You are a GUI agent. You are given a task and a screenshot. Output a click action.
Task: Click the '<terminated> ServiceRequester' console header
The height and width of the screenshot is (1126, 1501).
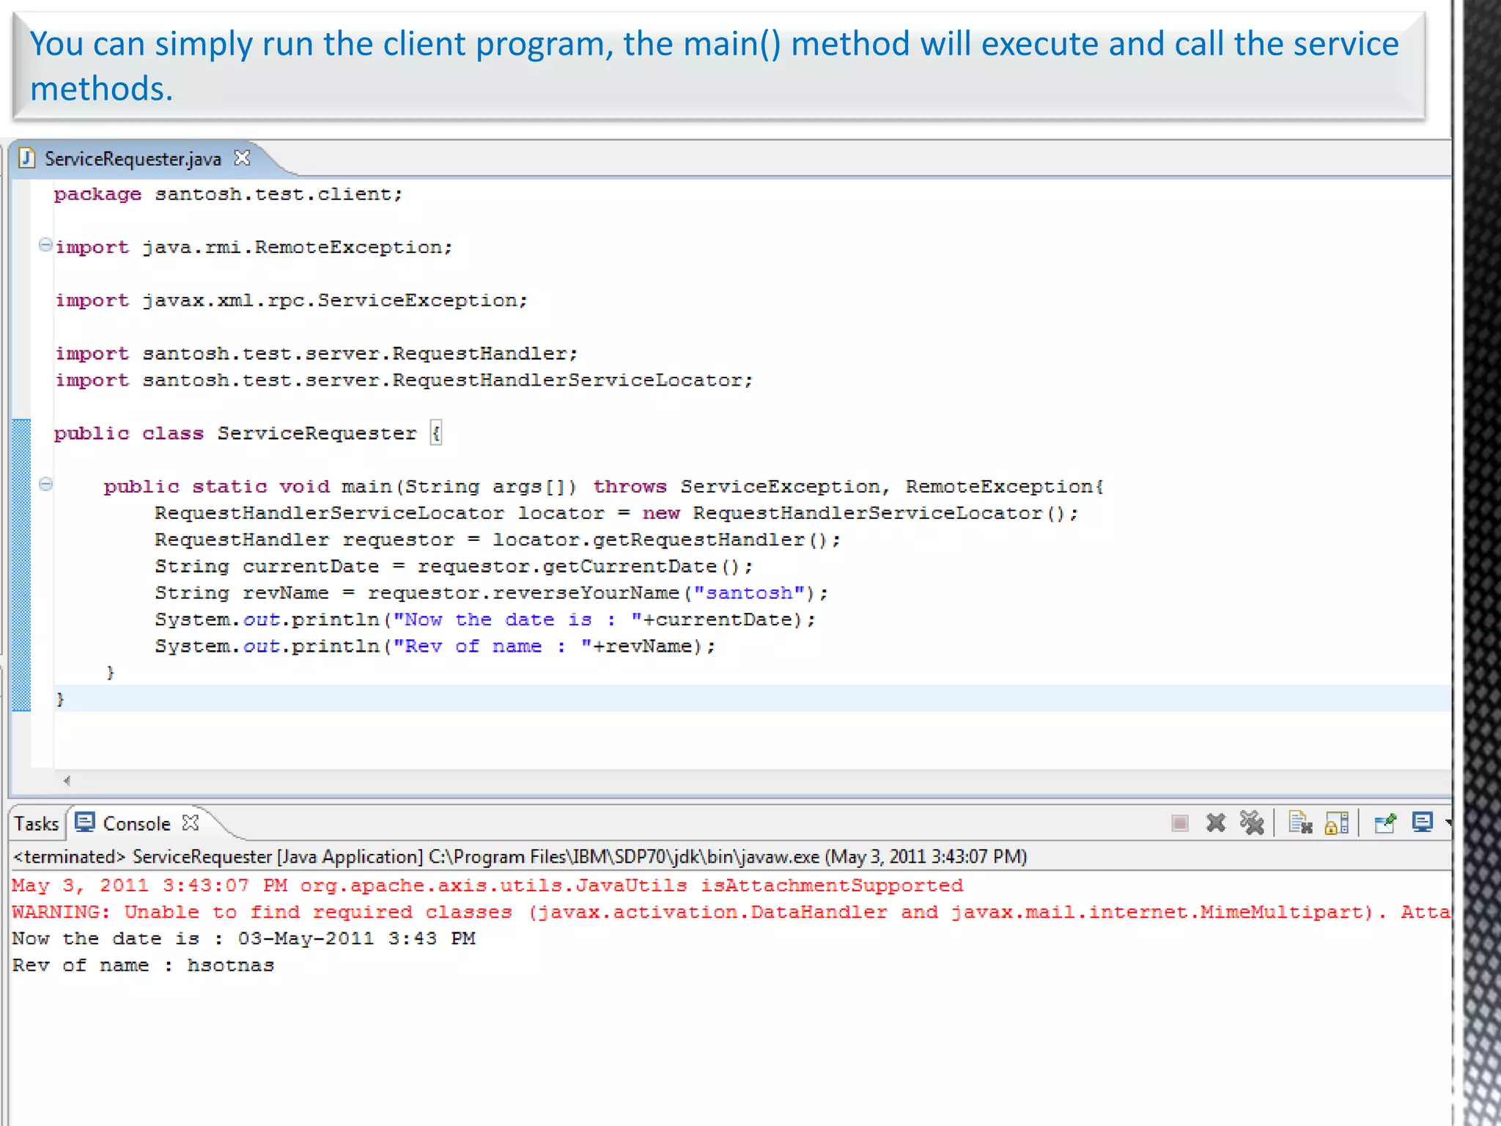point(520,857)
